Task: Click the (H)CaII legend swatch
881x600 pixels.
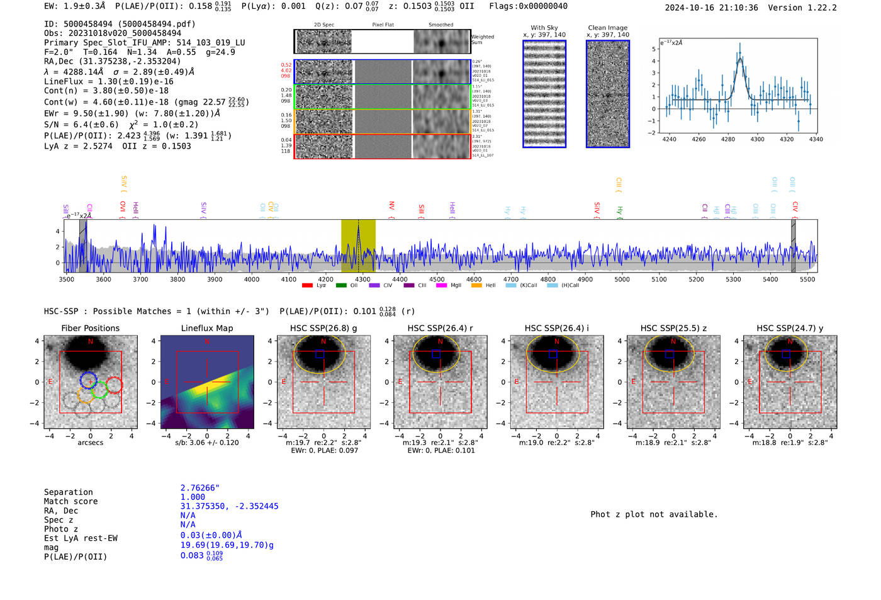Action: click(x=553, y=285)
